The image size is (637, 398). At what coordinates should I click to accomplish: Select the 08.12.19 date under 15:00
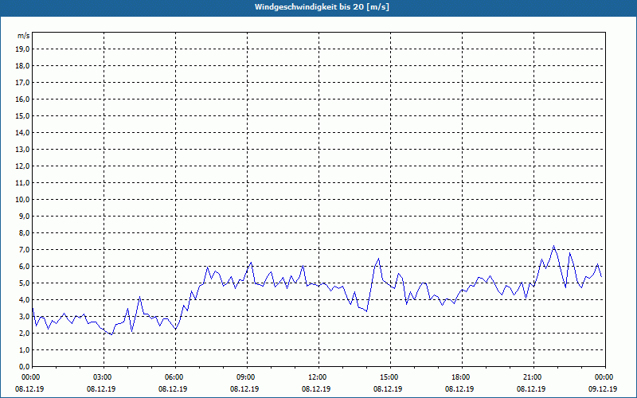pos(388,388)
